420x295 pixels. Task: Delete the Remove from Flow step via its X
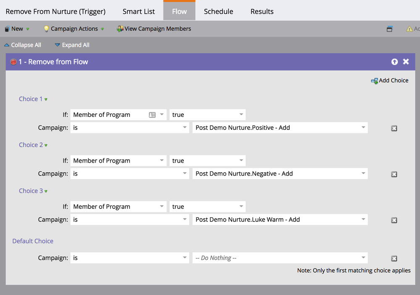406,61
